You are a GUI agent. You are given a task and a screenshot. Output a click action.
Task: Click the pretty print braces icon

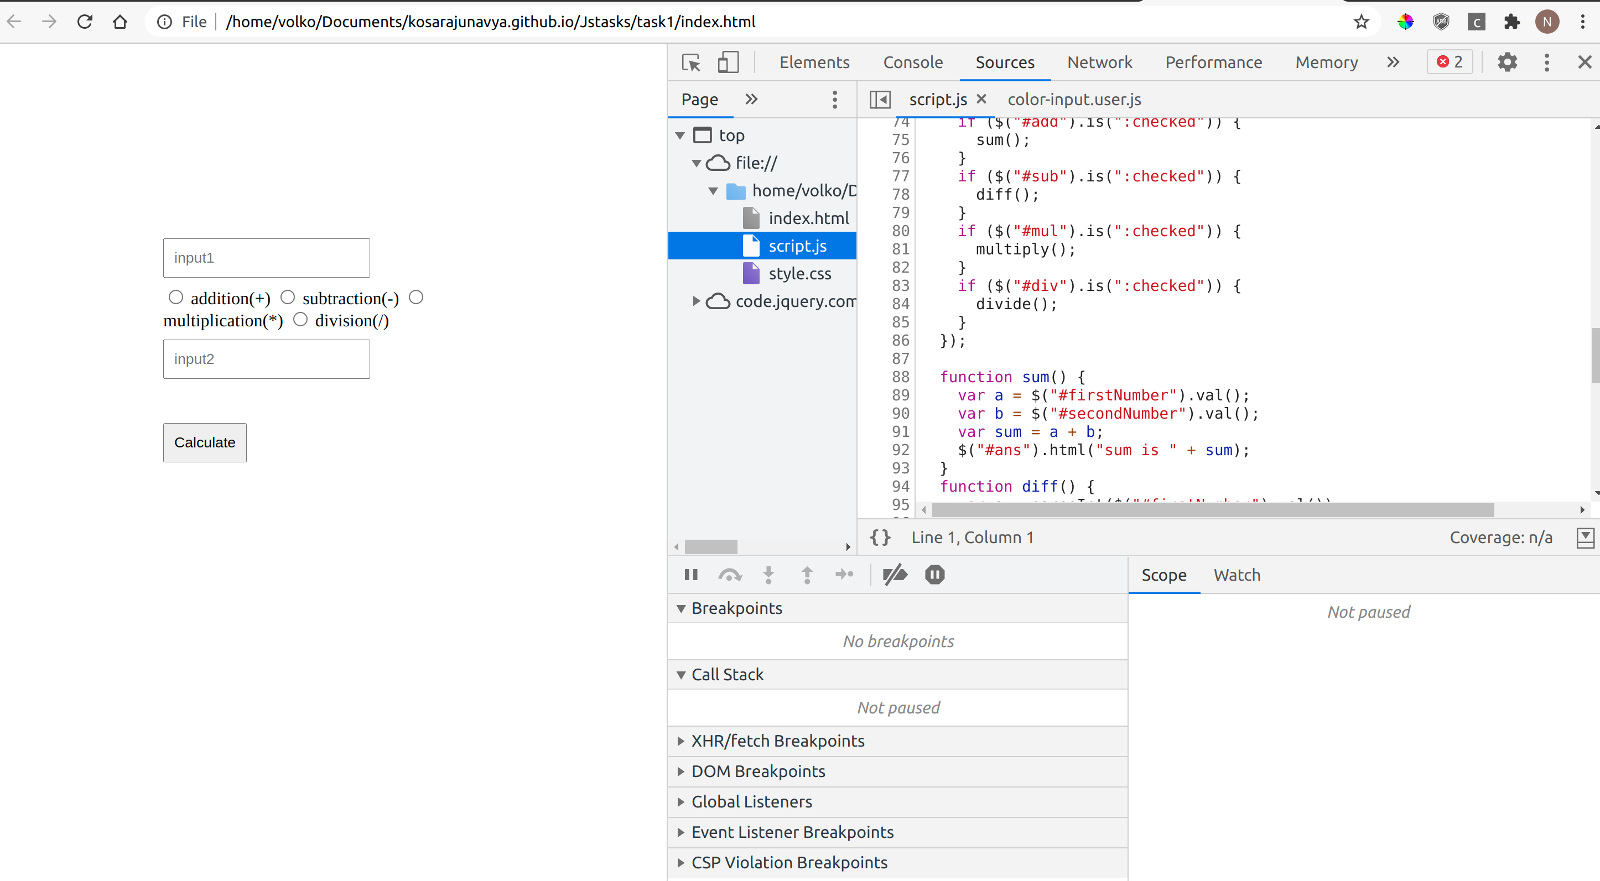click(x=880, y=538)
